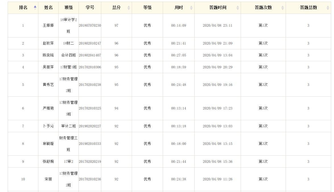Click the 等级 column header
This screenshot has width=334, height=192.
point(147,8)
